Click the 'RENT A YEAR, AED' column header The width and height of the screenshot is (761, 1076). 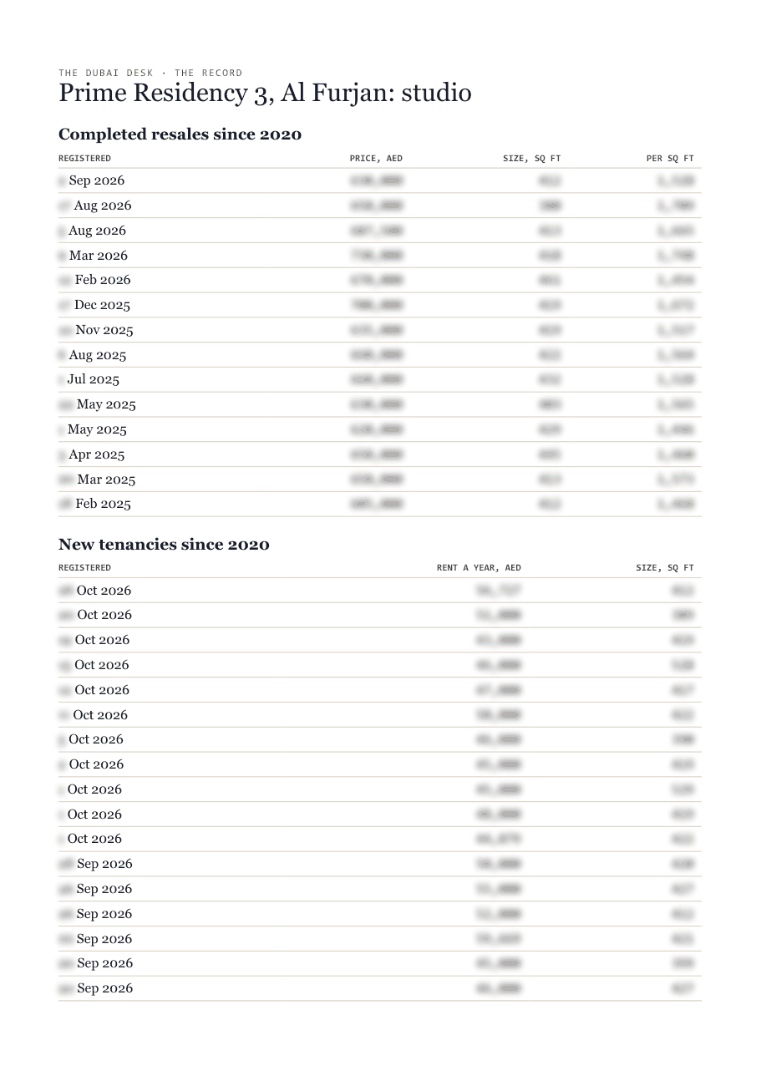coord(479,567)
